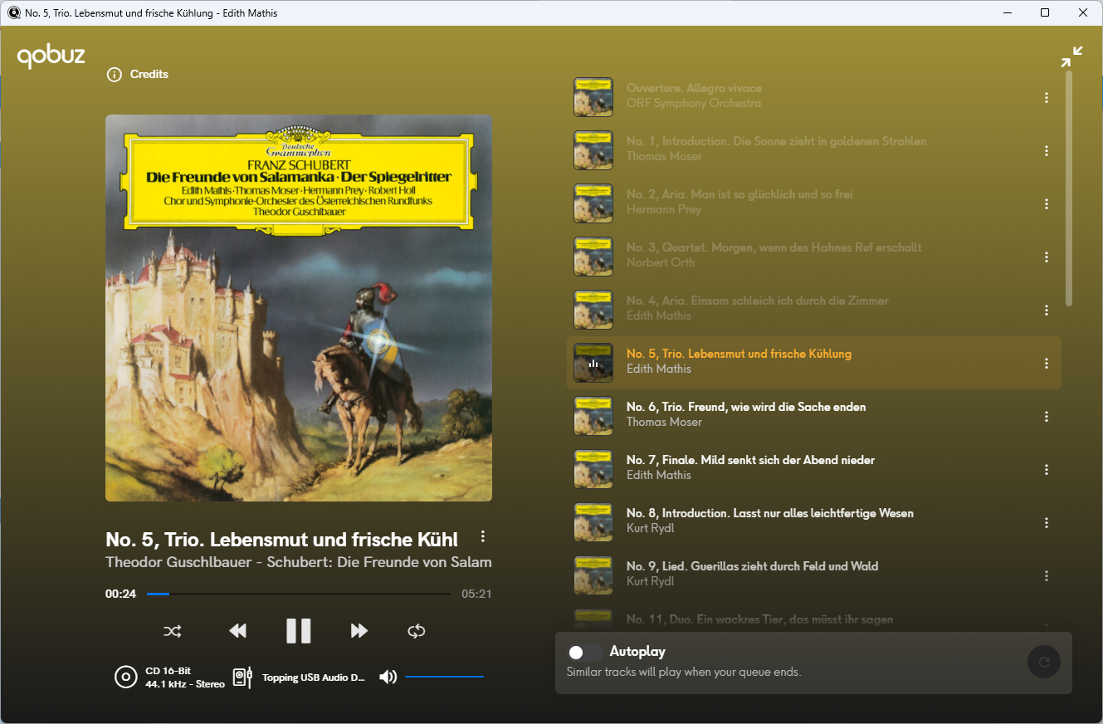Open more options for No. 1, Introduction
This screenshot has width=1103, height=724.
click(x=1047, y=151)
